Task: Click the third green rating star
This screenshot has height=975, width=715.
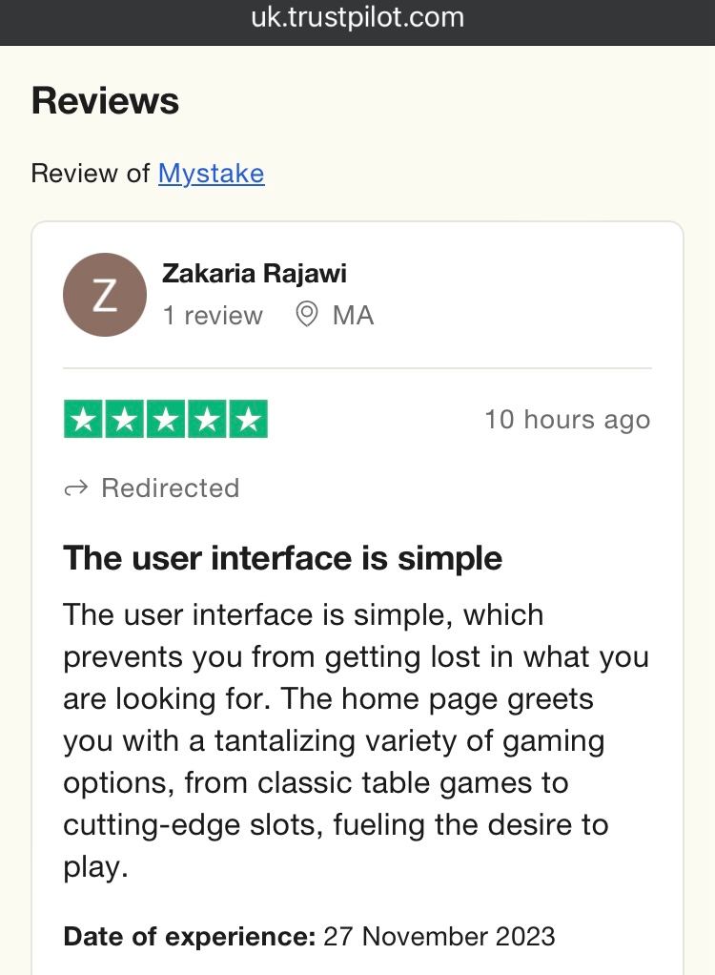Action: 166,420
